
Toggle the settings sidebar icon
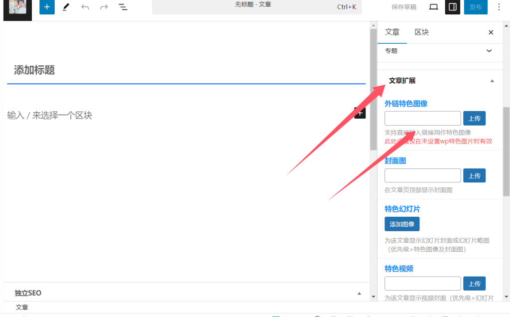tap(452, 7)
